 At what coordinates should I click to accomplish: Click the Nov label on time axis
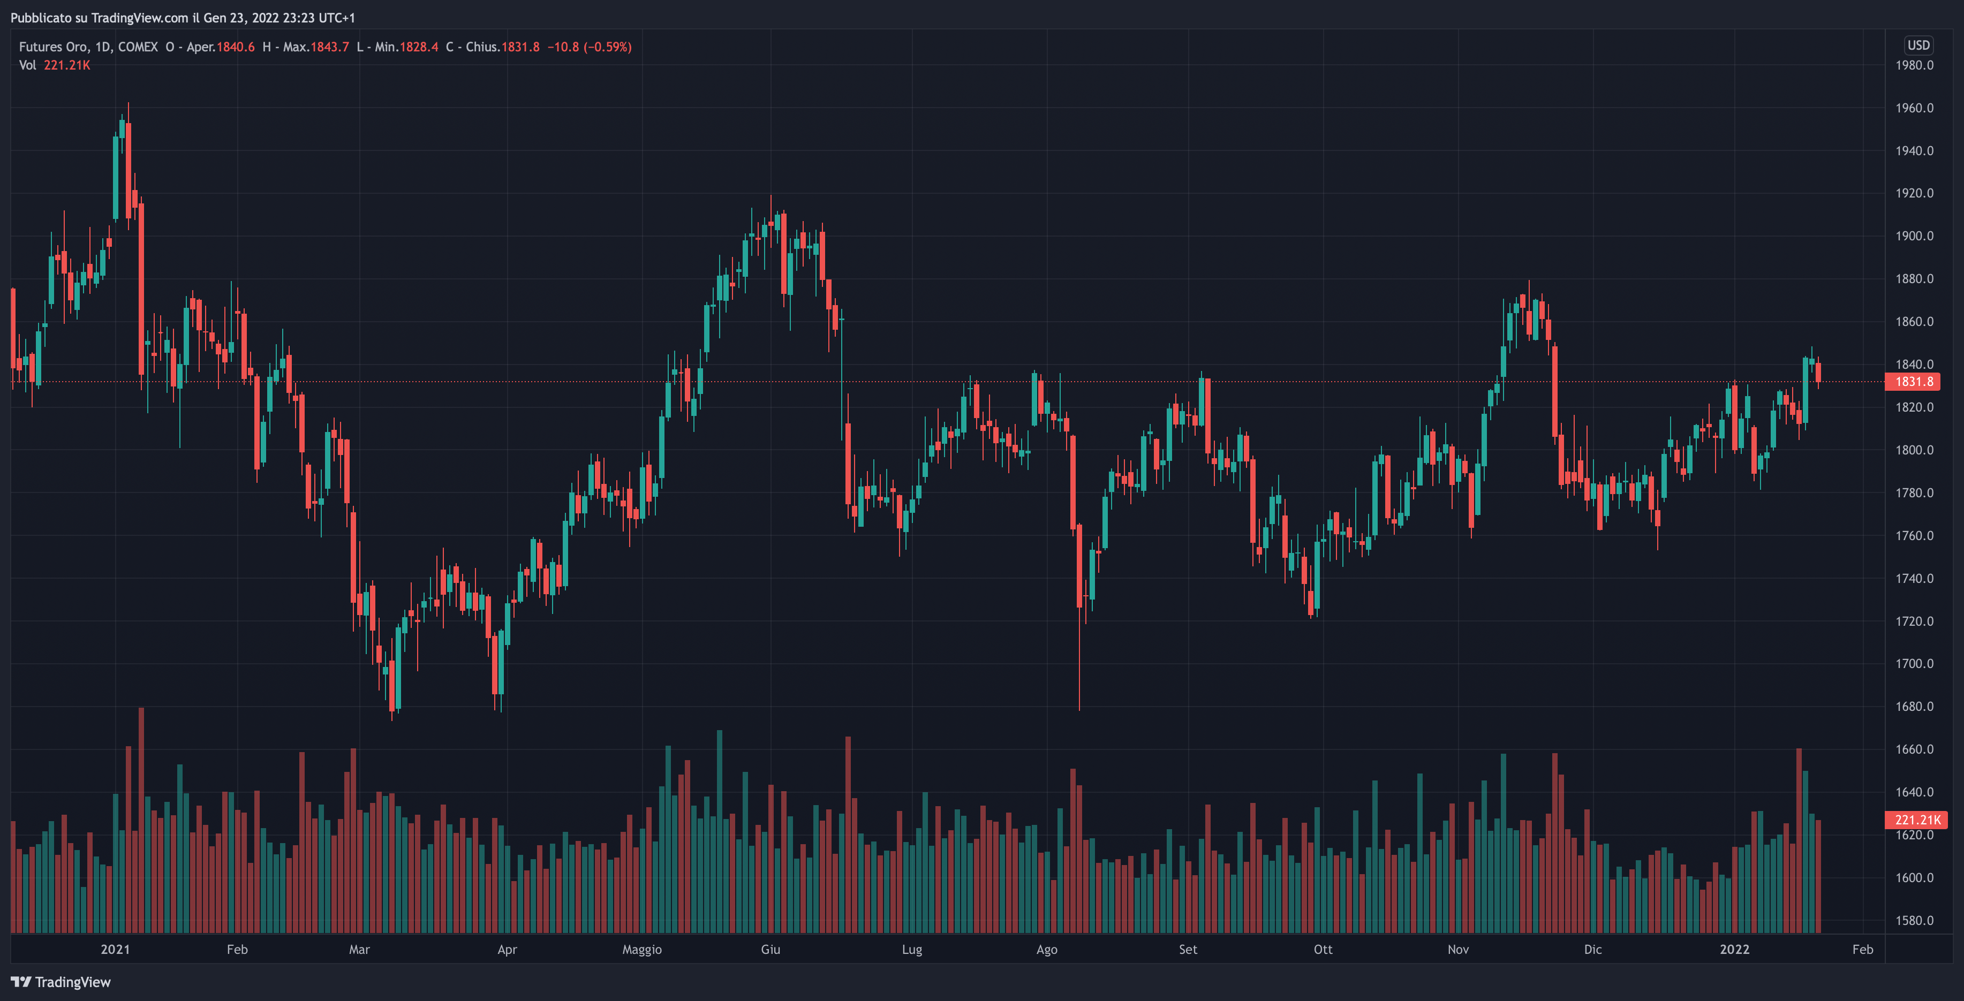pos(1458,949)
